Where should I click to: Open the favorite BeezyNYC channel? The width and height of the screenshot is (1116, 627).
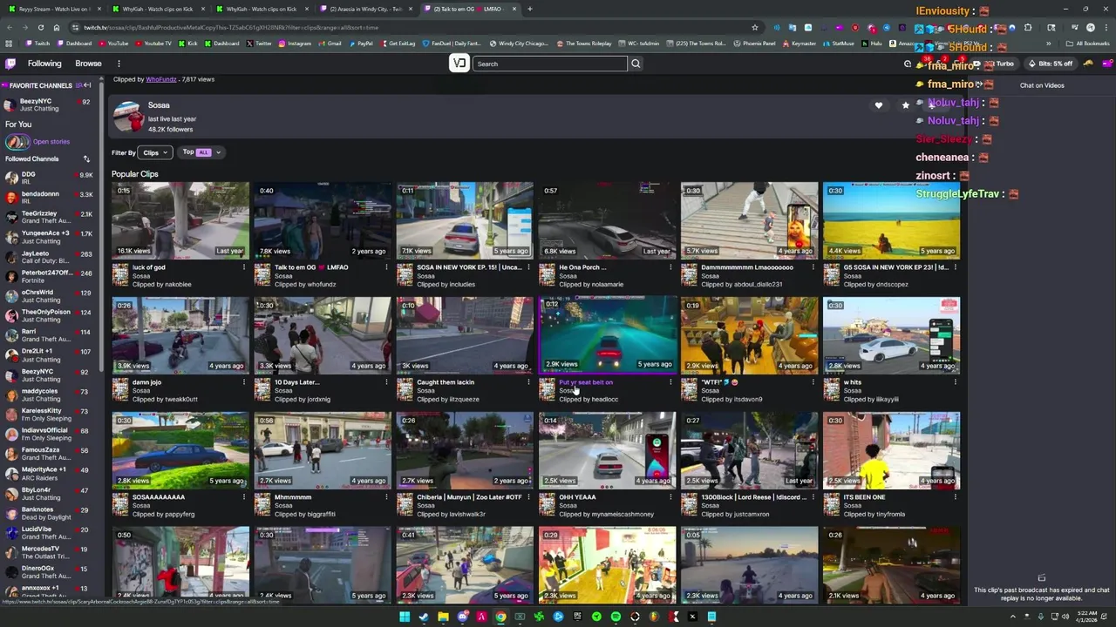click(50, 104)
